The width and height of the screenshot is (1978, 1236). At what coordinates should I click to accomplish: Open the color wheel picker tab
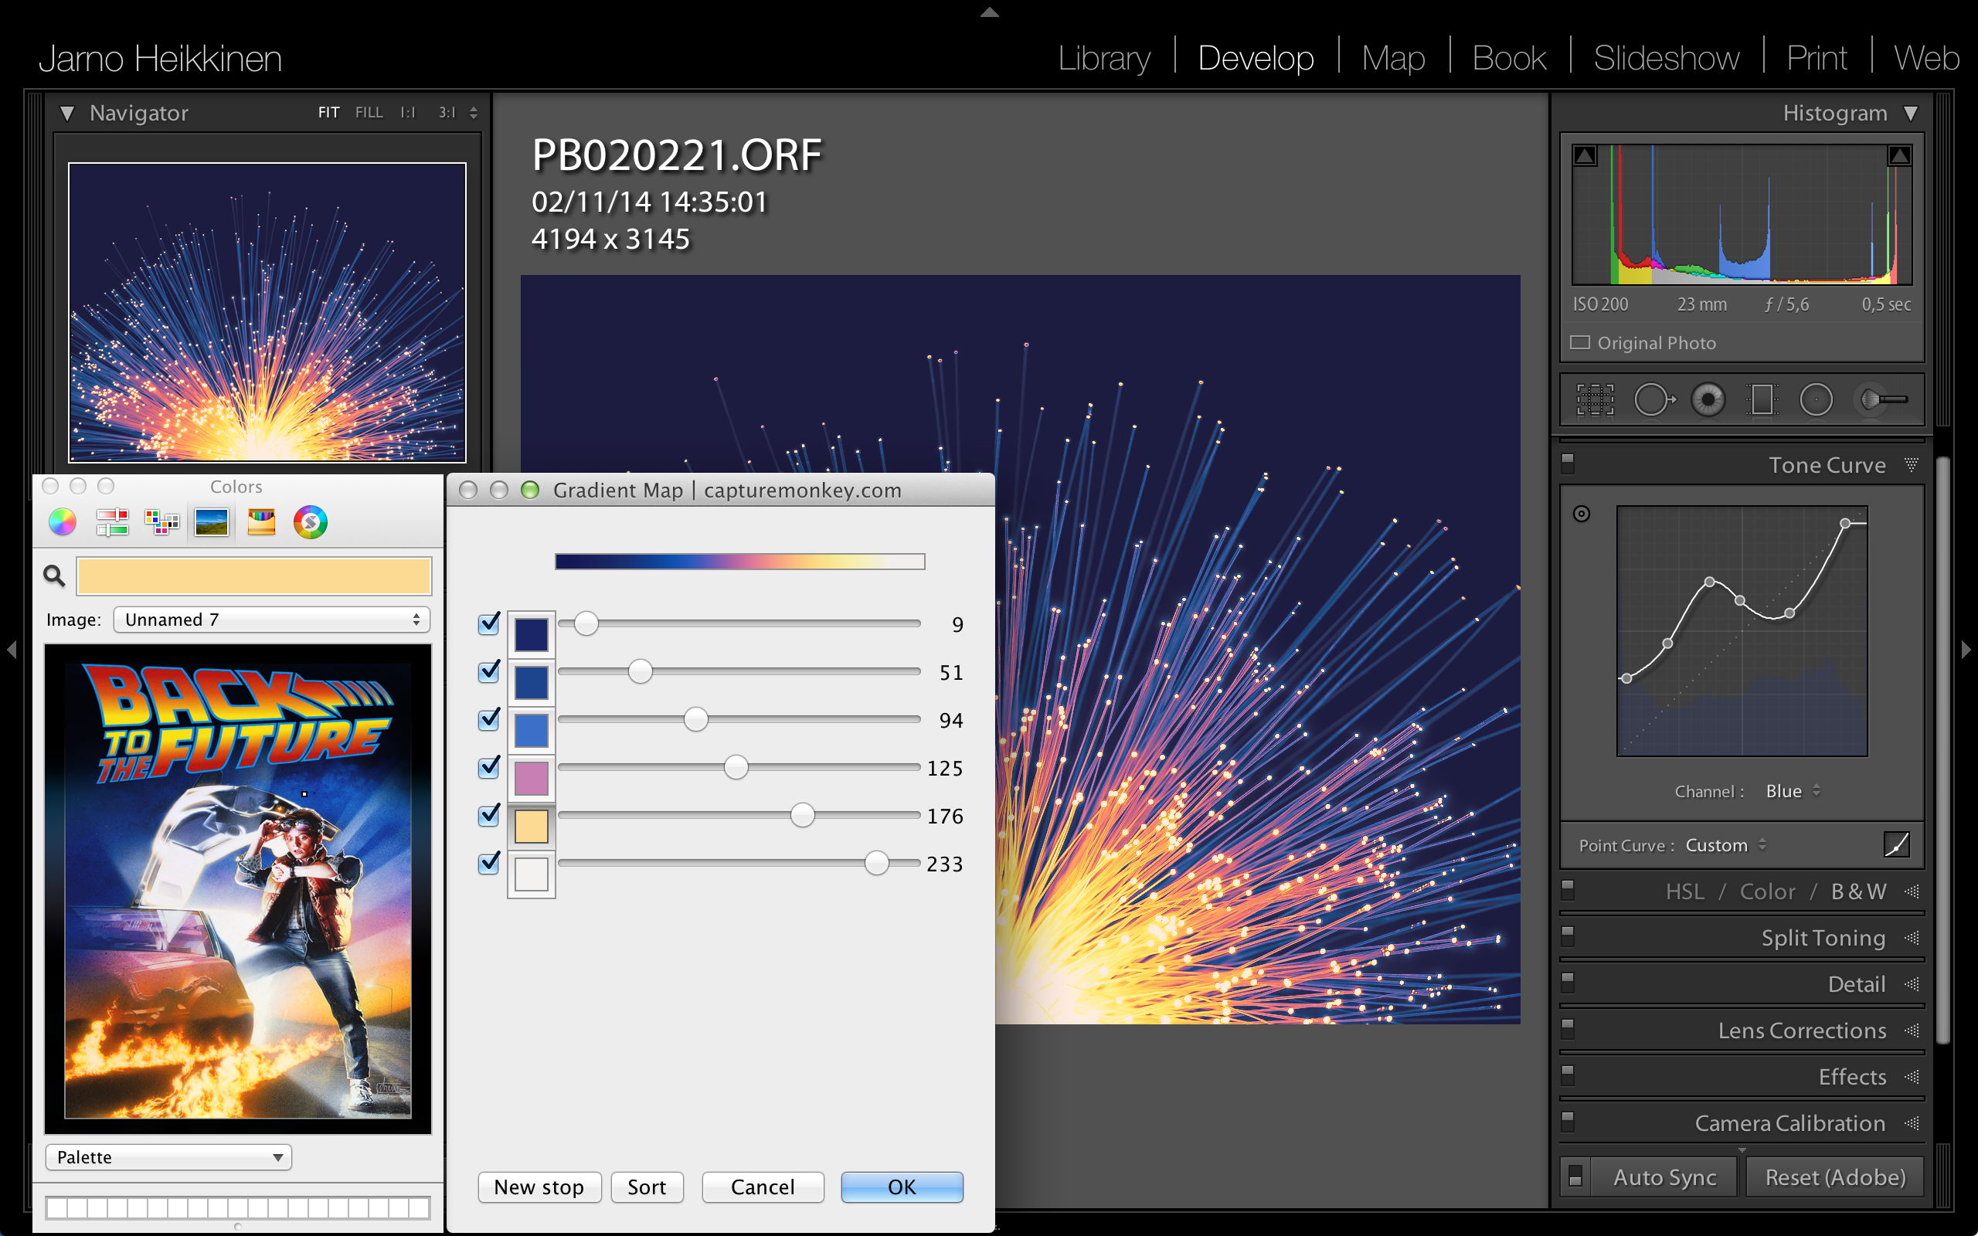63,522
